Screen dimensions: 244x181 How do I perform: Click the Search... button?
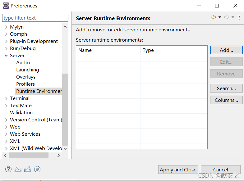tap(226, 88)
